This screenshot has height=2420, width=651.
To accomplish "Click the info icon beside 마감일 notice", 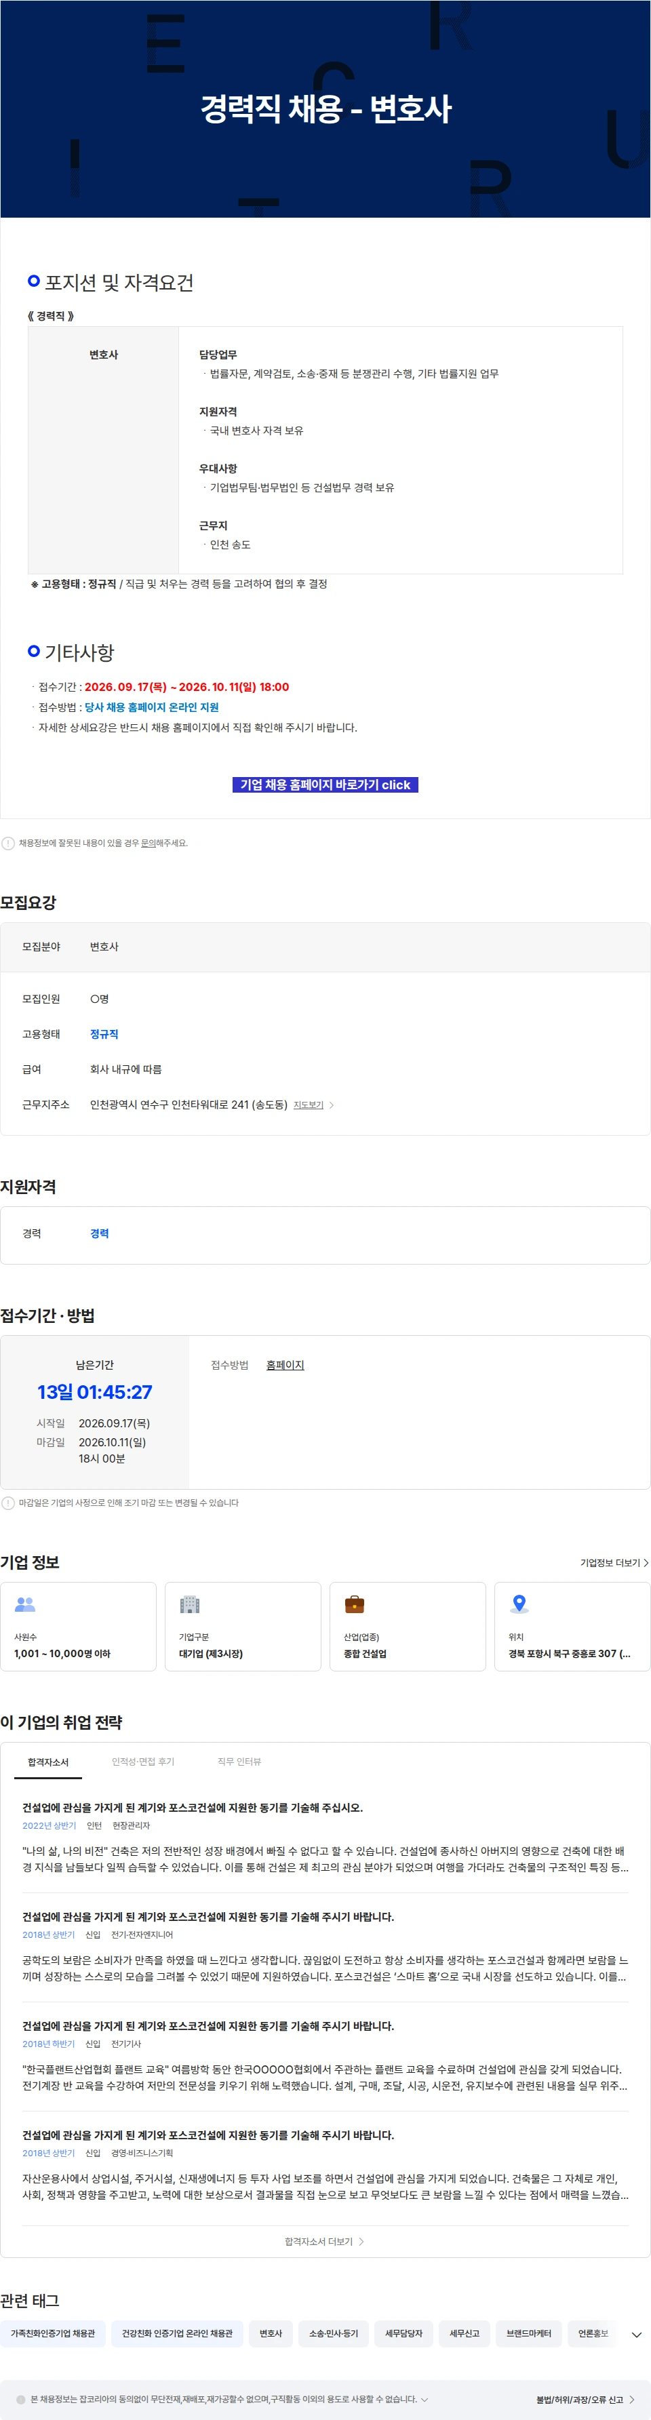I will 8,1502.
